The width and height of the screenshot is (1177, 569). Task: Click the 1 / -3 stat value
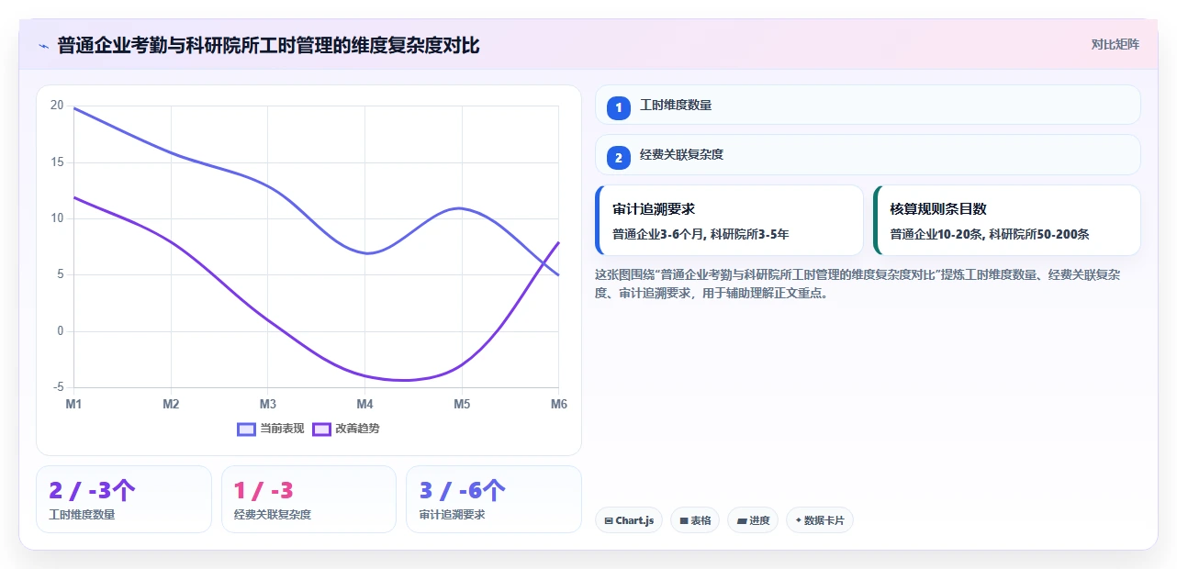coord(263,491)
